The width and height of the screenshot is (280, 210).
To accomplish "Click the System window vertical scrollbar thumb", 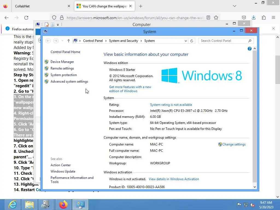I will click(255, 116).
